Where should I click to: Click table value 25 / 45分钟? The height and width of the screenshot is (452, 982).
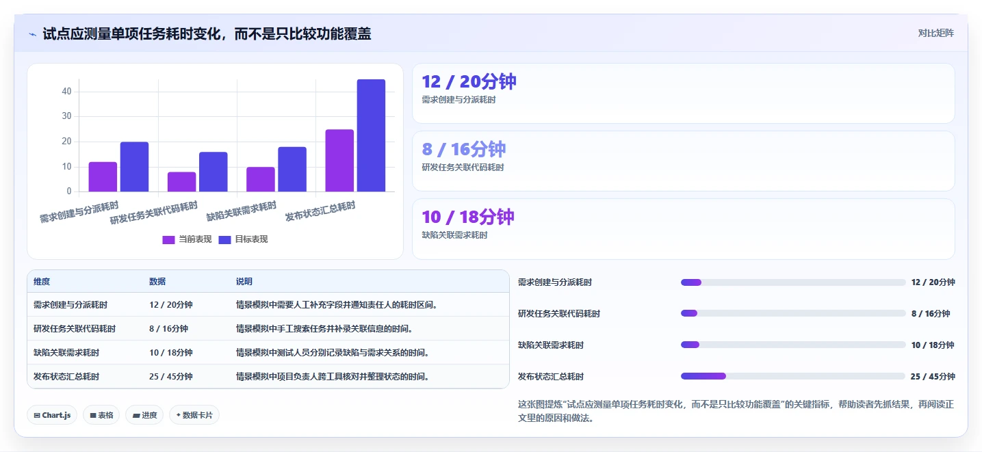tap(171, 377)
